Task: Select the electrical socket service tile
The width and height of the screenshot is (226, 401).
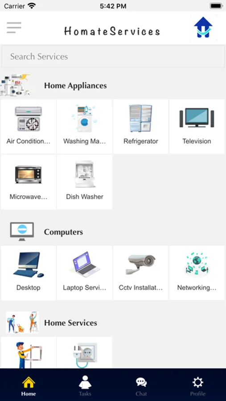Action: pos(84,353)
